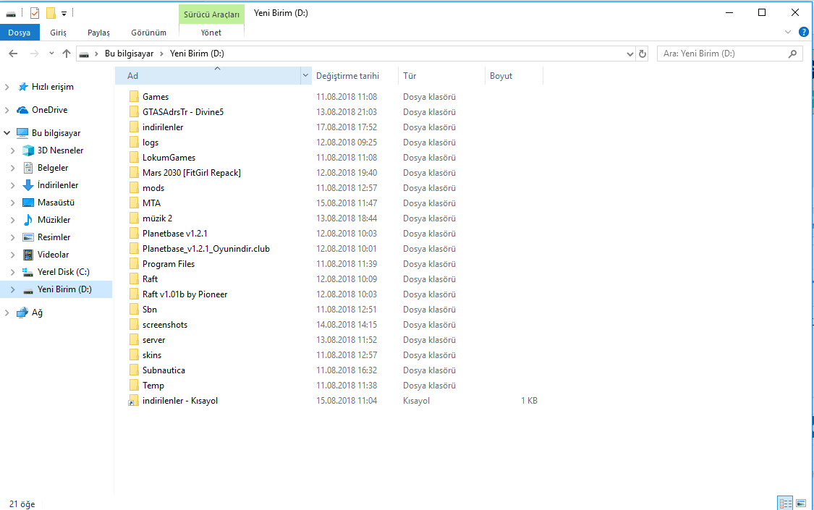
Task: Select the GTASAdrsTr - Divine5 folder icon
Action: coord(134,112)
